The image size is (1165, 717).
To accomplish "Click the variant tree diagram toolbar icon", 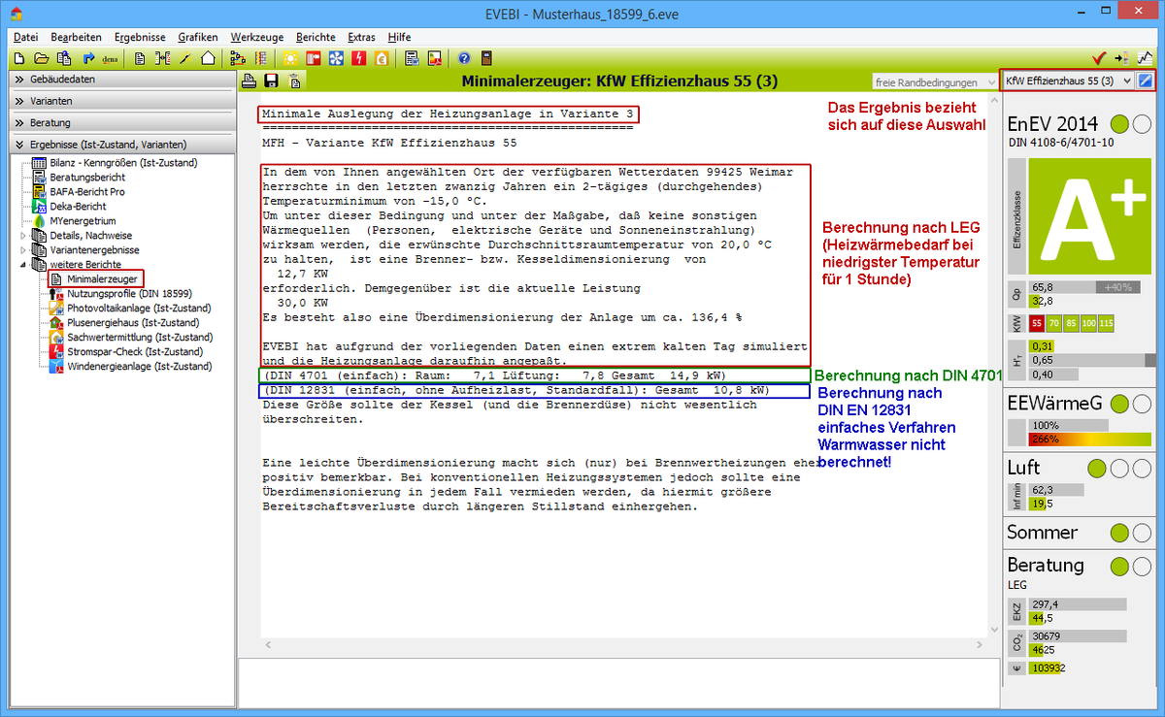I will 238,58.
